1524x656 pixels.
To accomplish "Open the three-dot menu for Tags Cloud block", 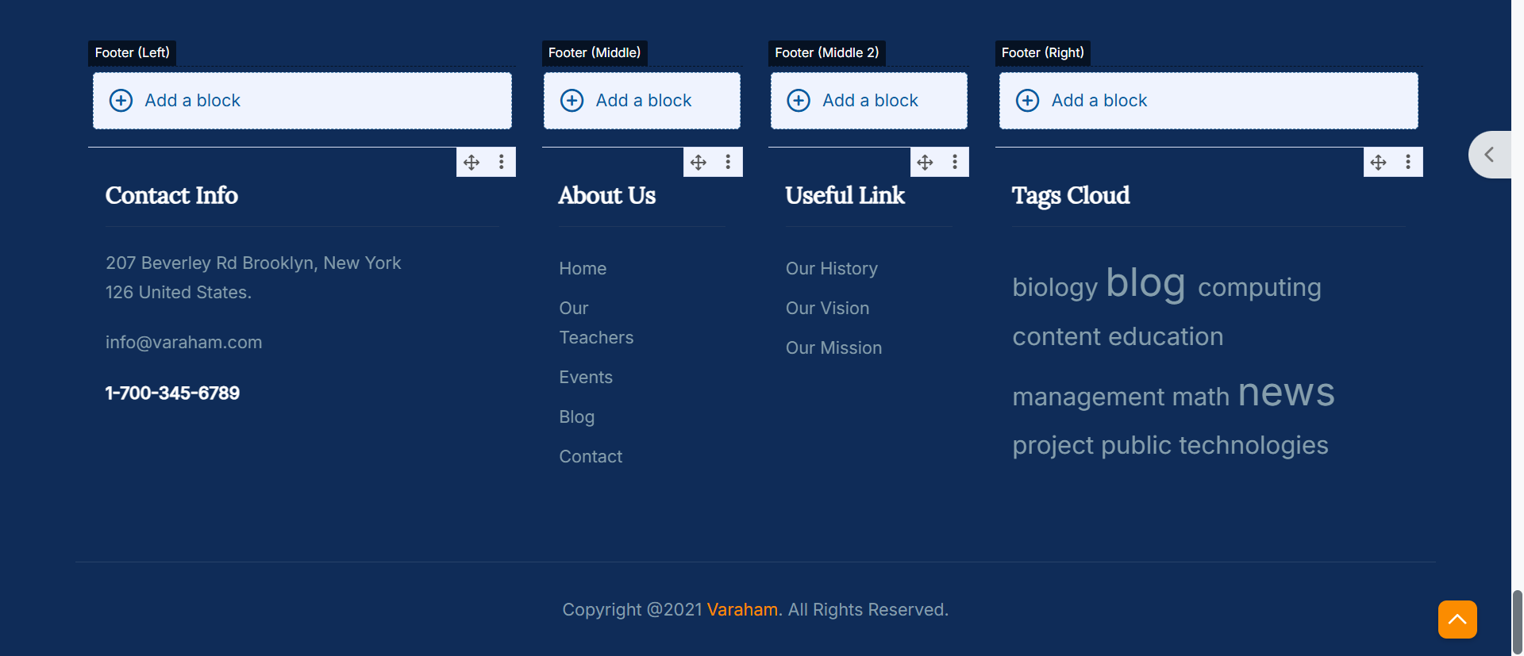I will [1408, 163].
